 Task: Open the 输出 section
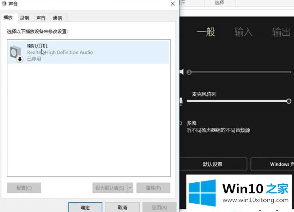(281, 32)
